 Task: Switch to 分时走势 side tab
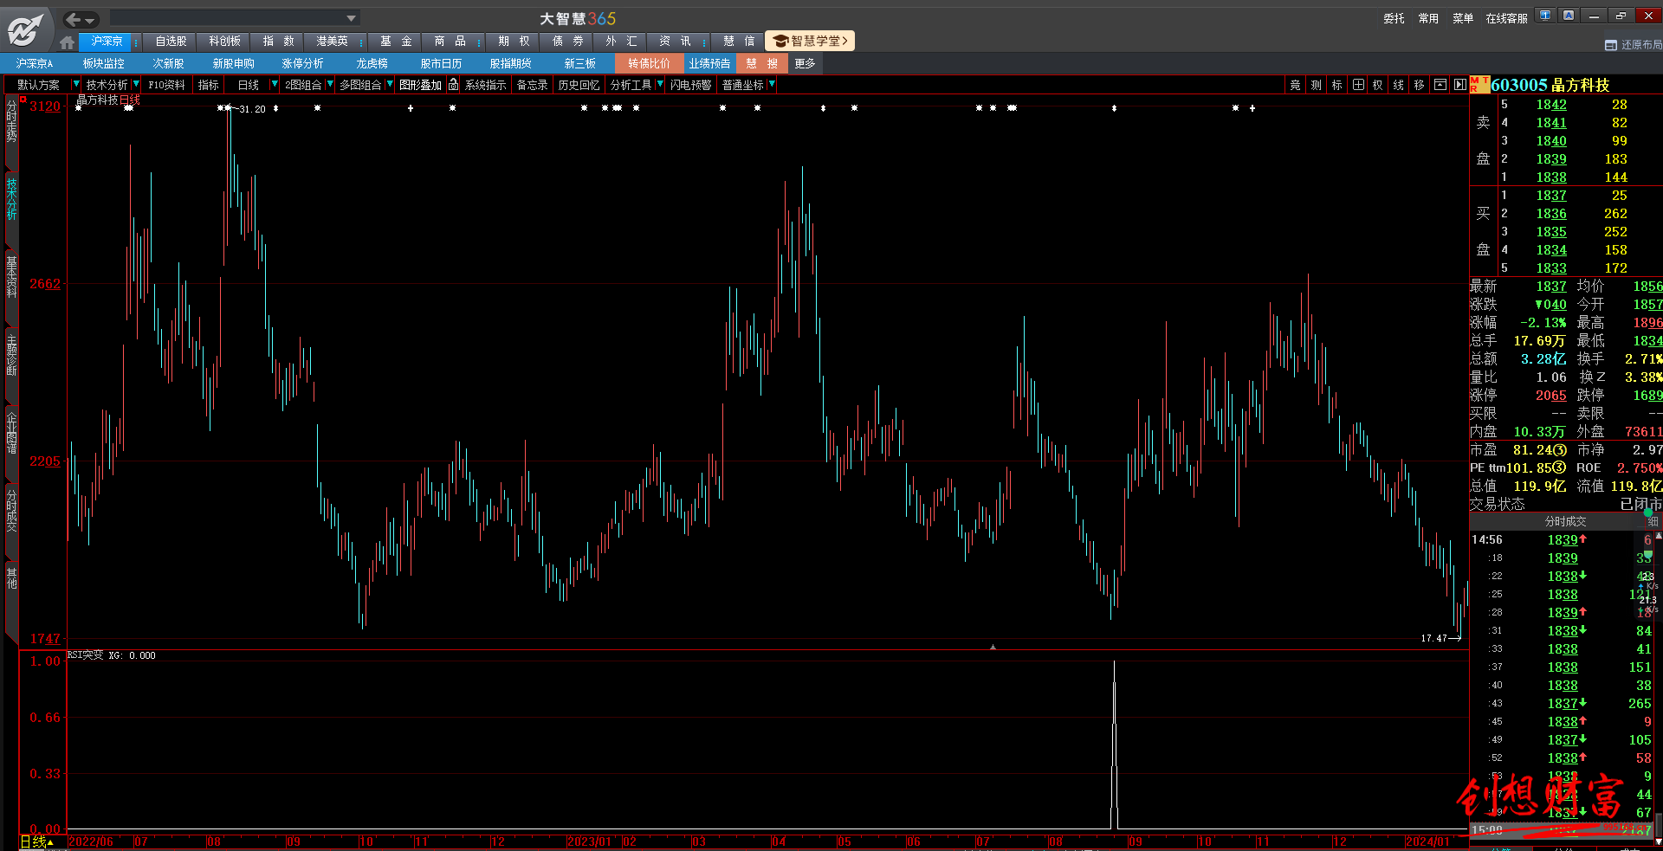click(x=11, y=121)
